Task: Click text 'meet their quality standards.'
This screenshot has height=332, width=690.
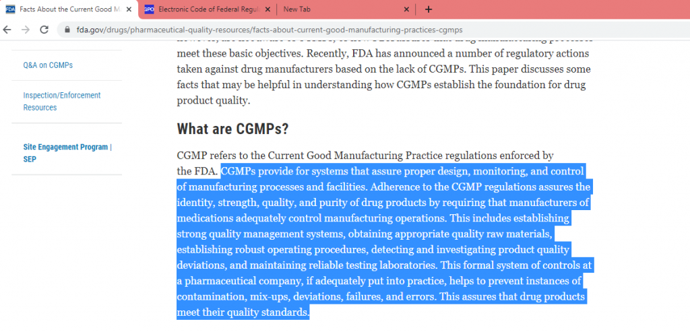Action: pos(243,312)
